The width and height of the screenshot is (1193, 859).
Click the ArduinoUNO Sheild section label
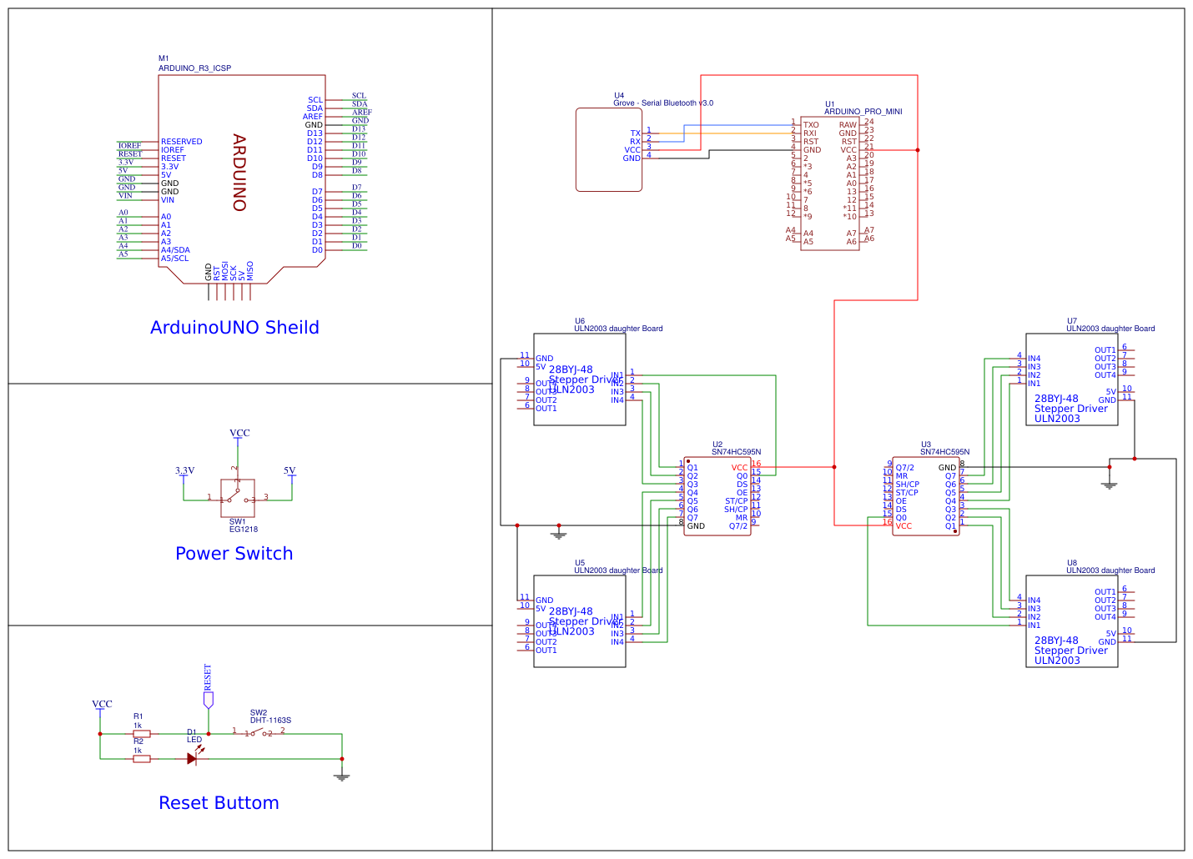[x=235, y=327]
